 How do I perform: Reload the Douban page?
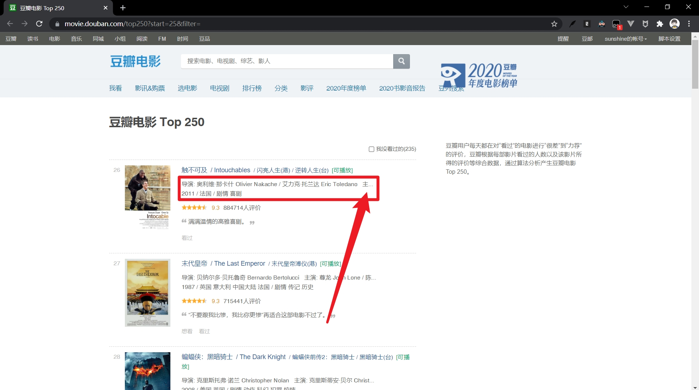click(x=39, y=24)
